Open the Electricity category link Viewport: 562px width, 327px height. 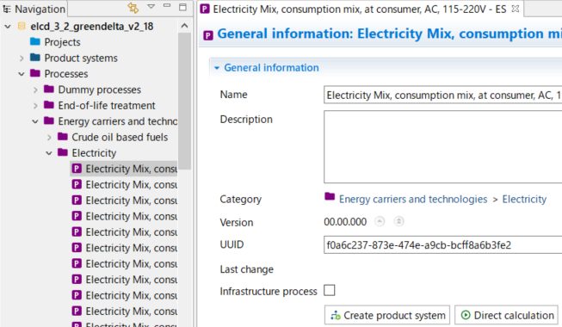[524, 199]
